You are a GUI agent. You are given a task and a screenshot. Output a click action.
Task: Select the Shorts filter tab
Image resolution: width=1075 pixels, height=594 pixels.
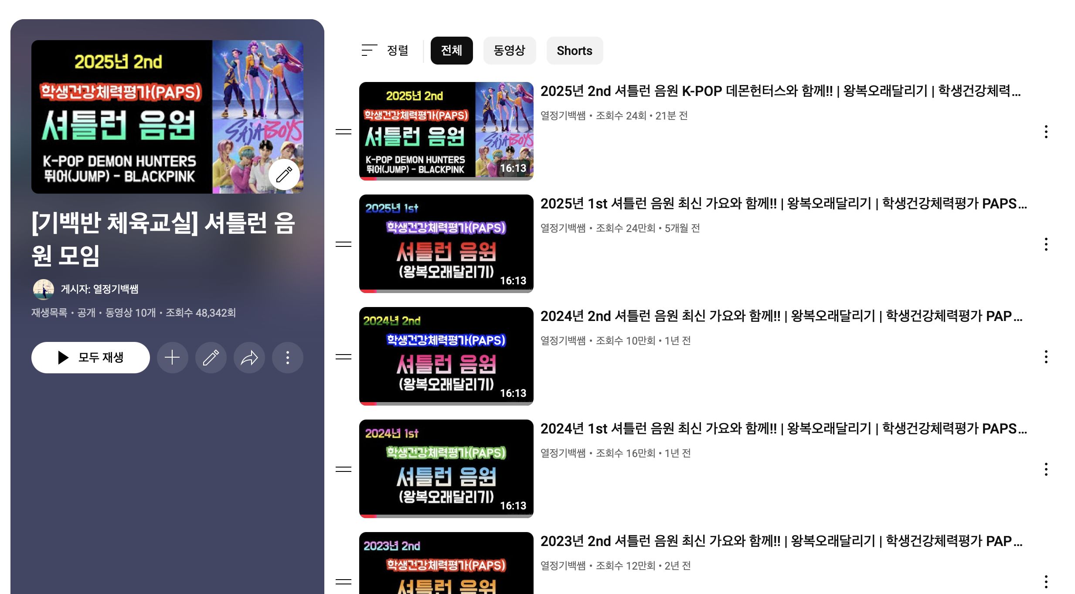pyautogui.click(x=574, y=51)
